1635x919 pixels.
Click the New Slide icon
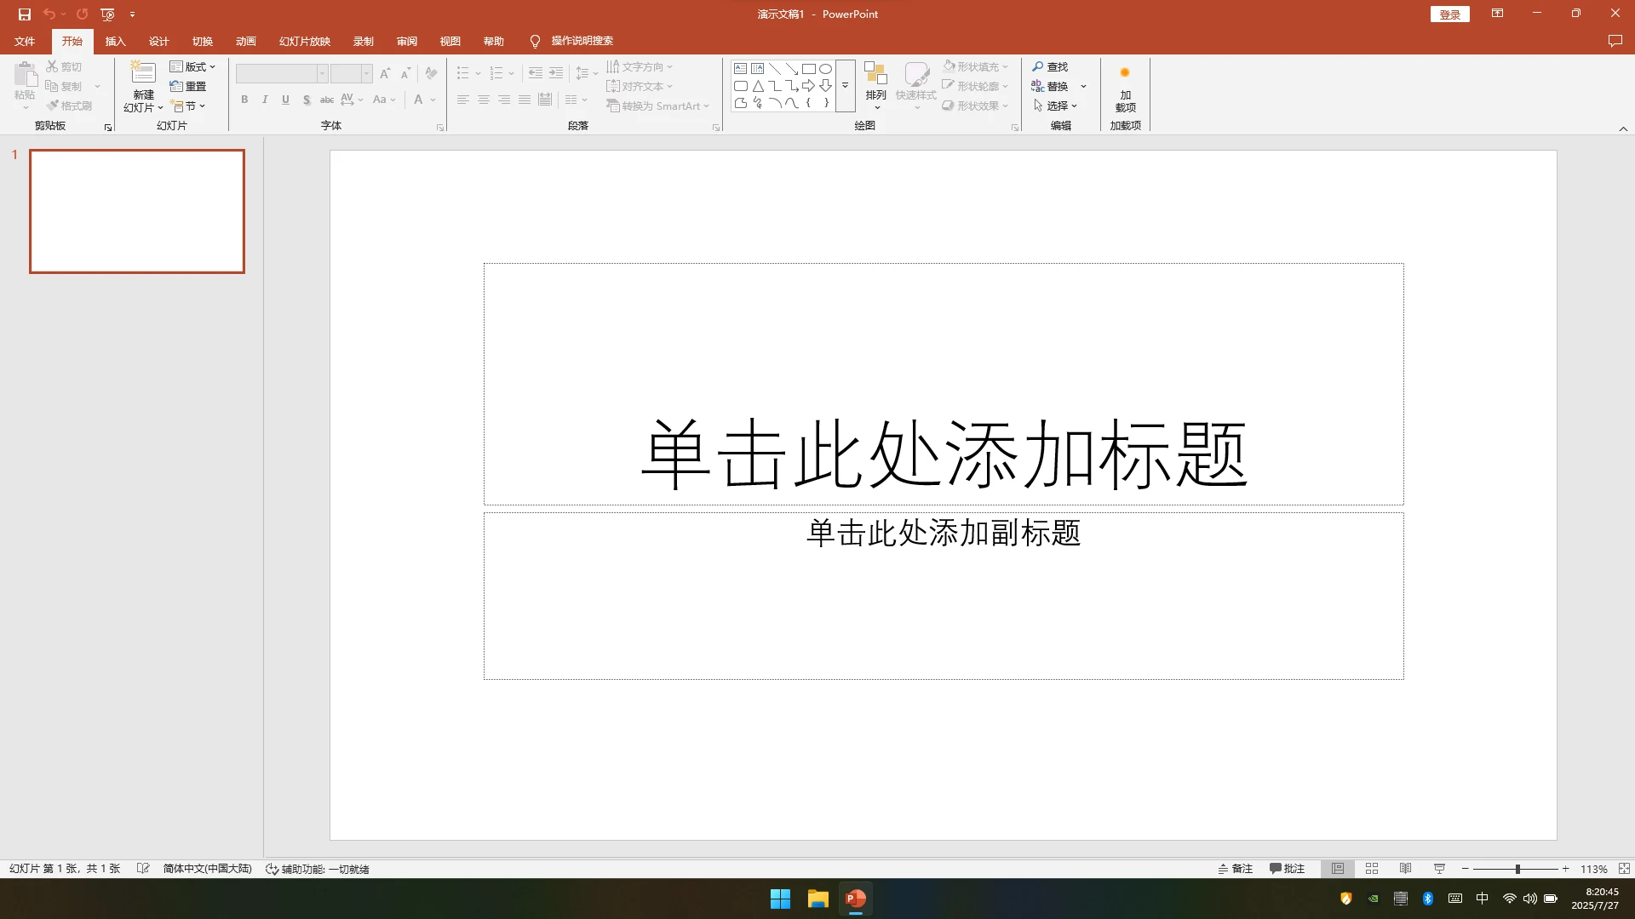143,74
